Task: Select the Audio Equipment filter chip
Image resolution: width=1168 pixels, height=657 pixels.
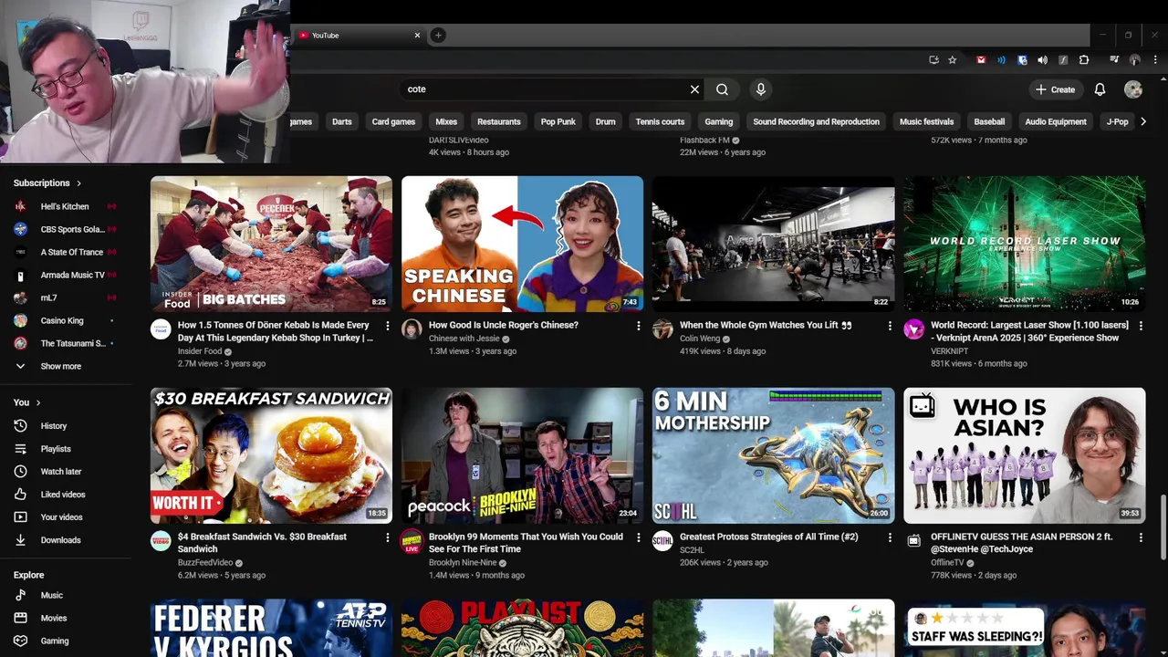Action: pyautogui.click(x=1055, y=121)
